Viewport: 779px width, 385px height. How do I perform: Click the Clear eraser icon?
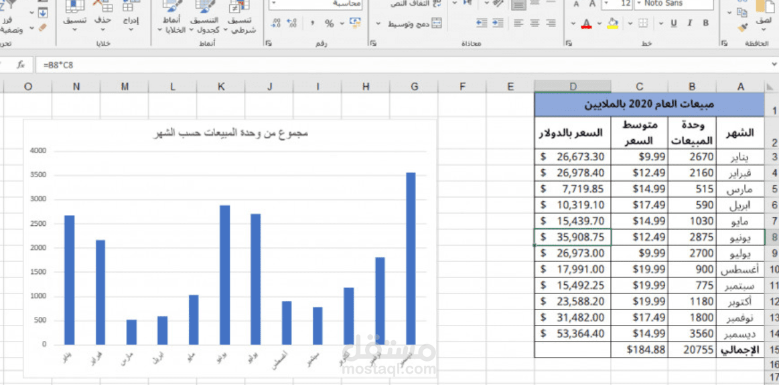[x=44, y=28]
